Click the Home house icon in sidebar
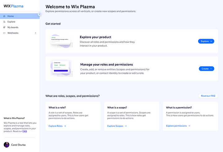The image size is (223, 152). pos(4,16)
